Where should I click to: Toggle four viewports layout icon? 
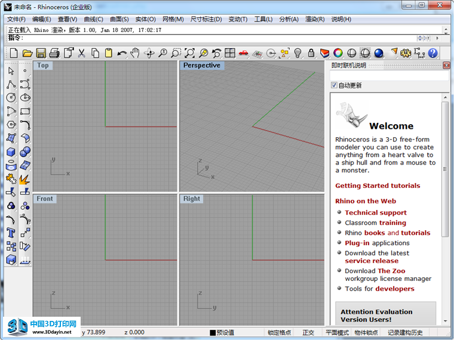click(x=230, y=53)
